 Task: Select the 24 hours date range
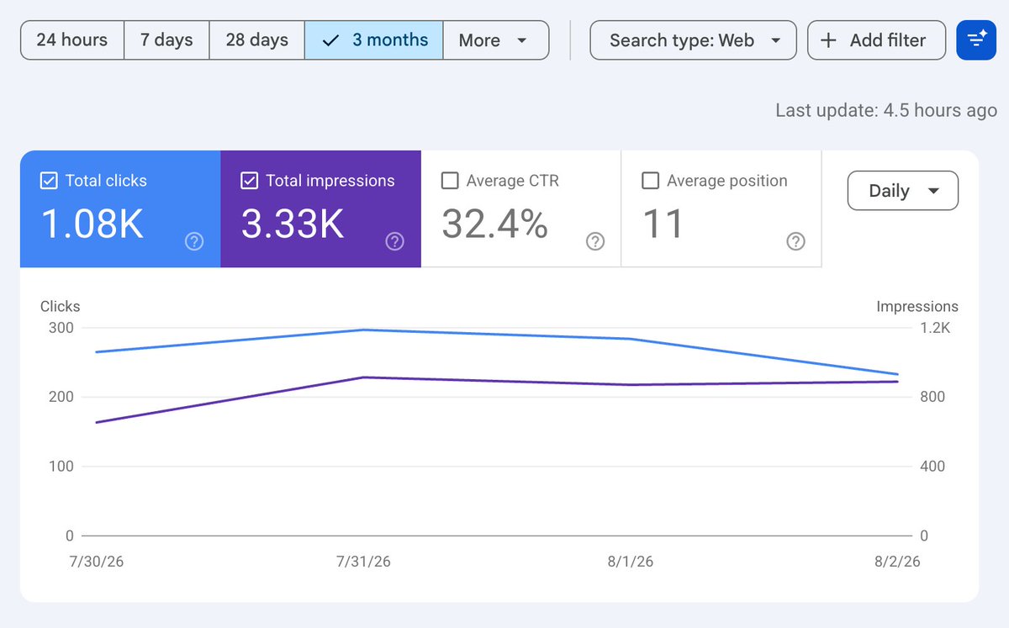tap(72, 40)
